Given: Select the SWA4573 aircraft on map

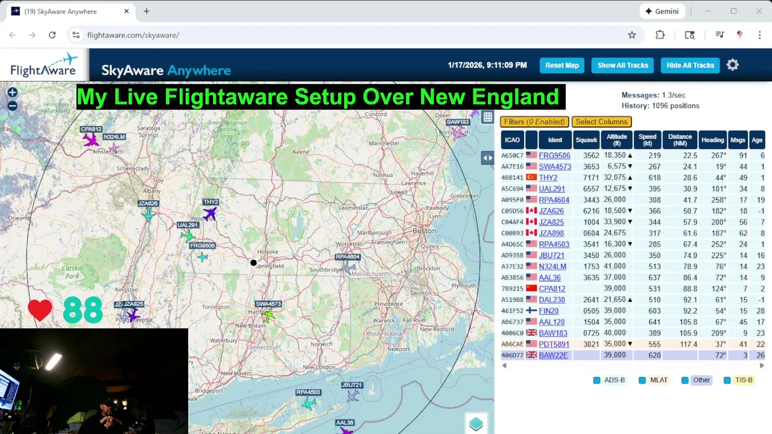Looking at the screenshot, I should tap(268, 315).
